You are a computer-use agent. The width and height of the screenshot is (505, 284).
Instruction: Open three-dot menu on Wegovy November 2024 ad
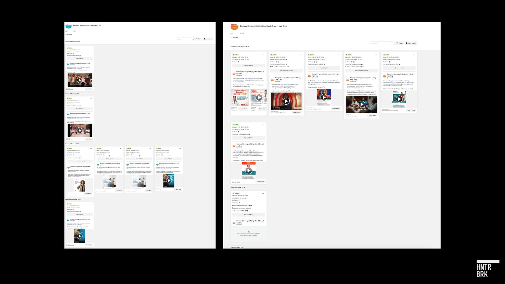tap(91, 98)
